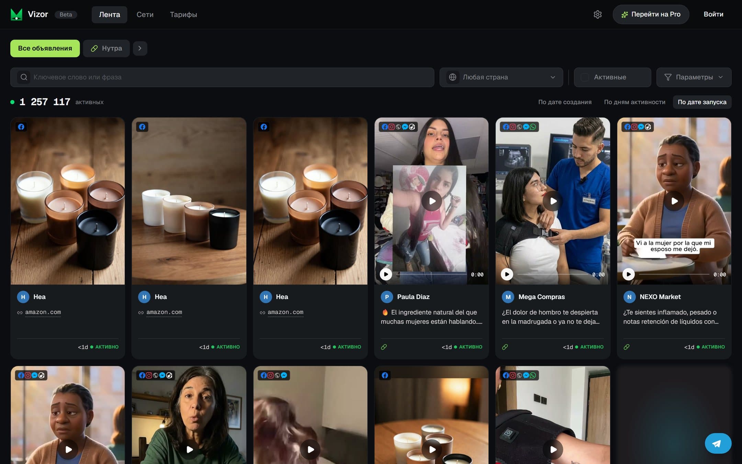Click Instagram icon on Mega Compras card

(513, 127)
